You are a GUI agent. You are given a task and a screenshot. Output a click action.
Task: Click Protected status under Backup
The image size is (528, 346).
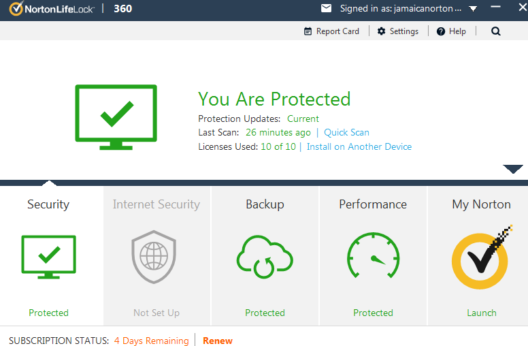(265, 313)
